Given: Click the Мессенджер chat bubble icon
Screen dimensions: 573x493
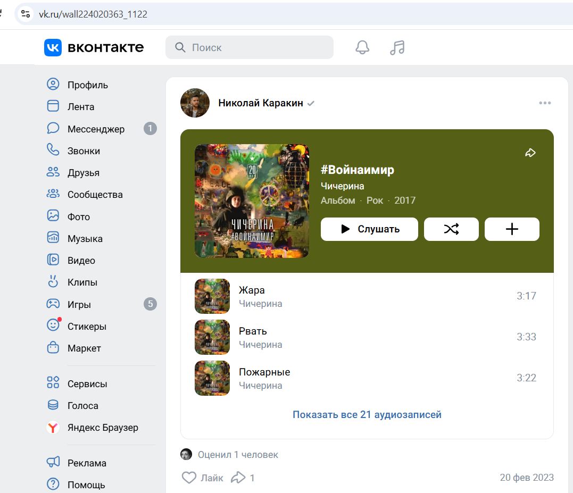Looking at the screenshot, I should tap(53, 128).
